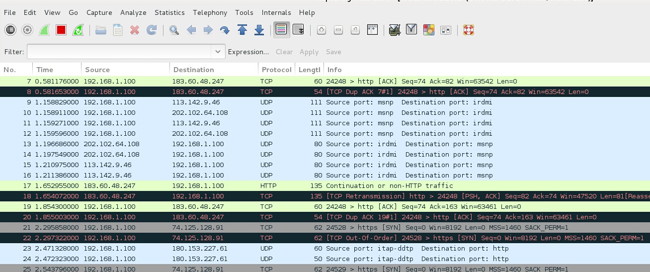The image size is (650, 272).
Task: Select packet 17 HTTP Continuation row
Action: point(325,185)
